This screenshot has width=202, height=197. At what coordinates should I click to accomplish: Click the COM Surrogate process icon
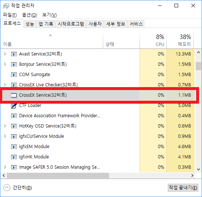pos(14,75)
